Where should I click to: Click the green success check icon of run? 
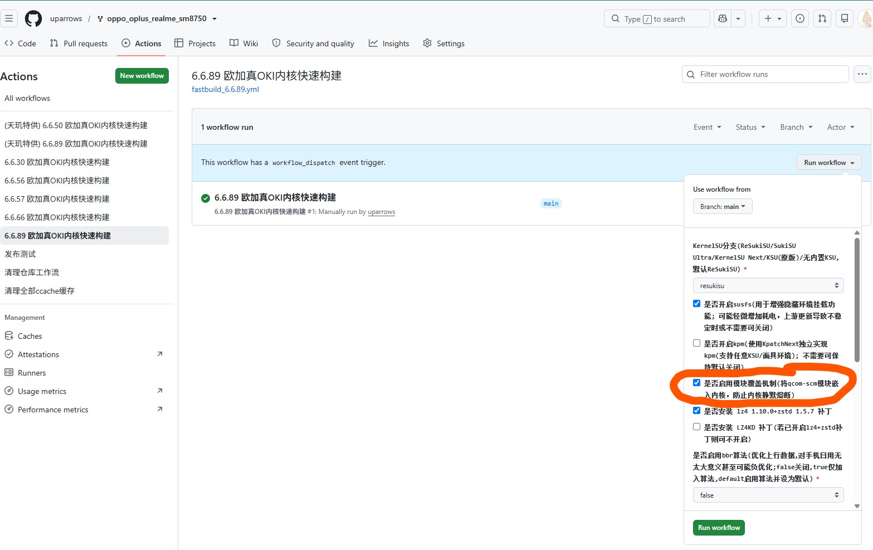click(206, 198)
